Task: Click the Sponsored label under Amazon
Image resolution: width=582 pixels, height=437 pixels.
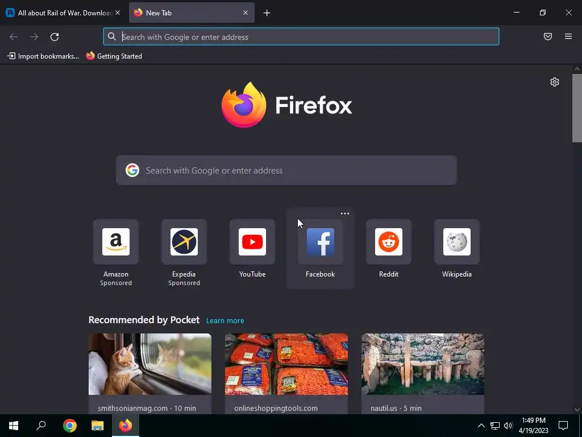Action: coord(116,283)
